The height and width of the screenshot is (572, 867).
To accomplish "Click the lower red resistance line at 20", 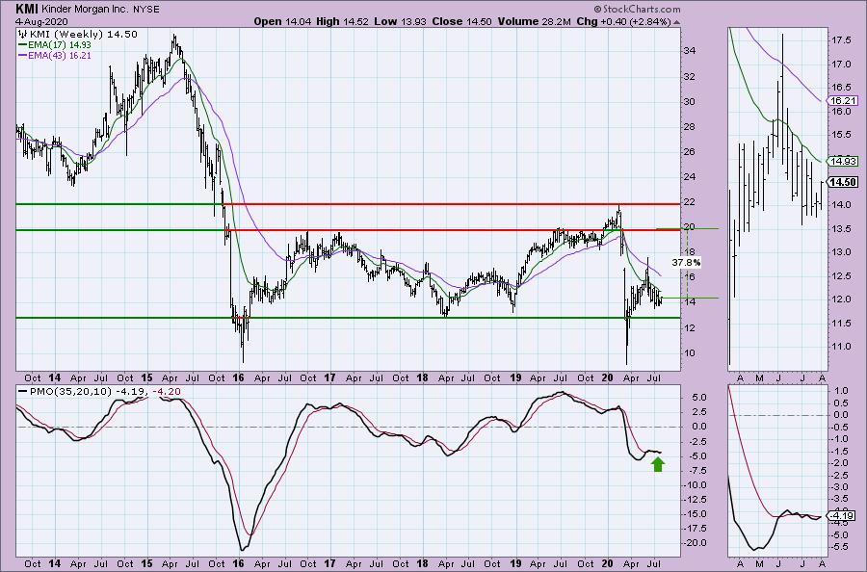I will (x=451, y=230).
